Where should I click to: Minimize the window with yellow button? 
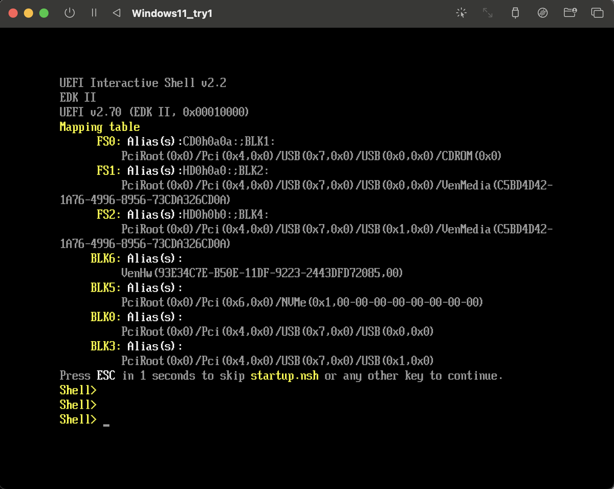pyautogui.click(x=29, y=13)
